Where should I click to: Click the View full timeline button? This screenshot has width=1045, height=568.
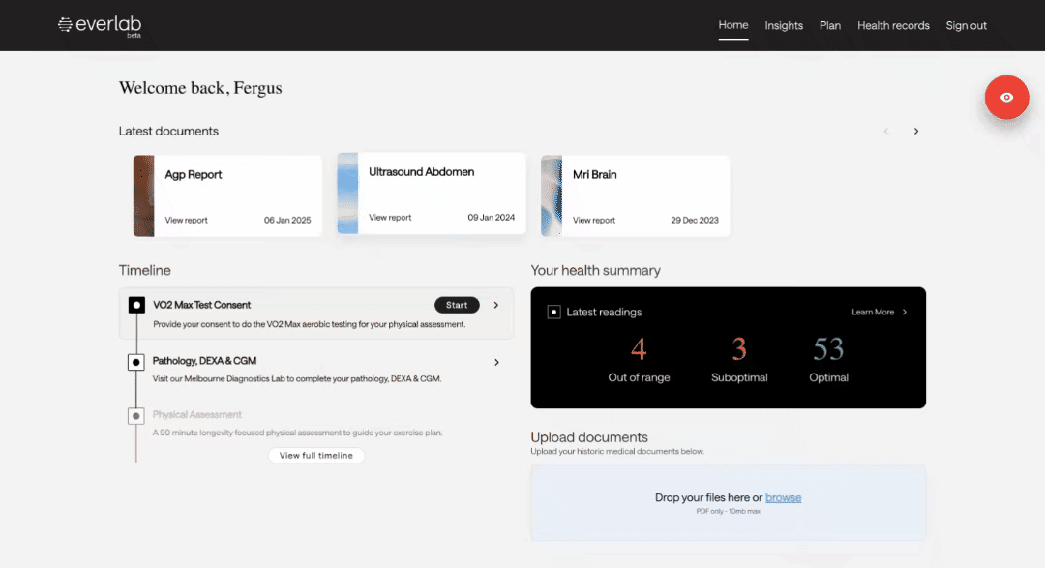point(316,456)
